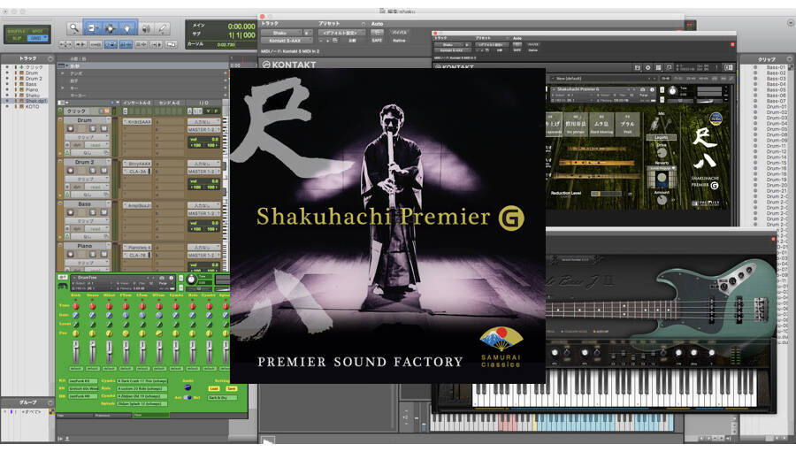This screenshot has width=796, height=452.
Task: Click main counter 0:00.000
Action: tap(241, 27)
